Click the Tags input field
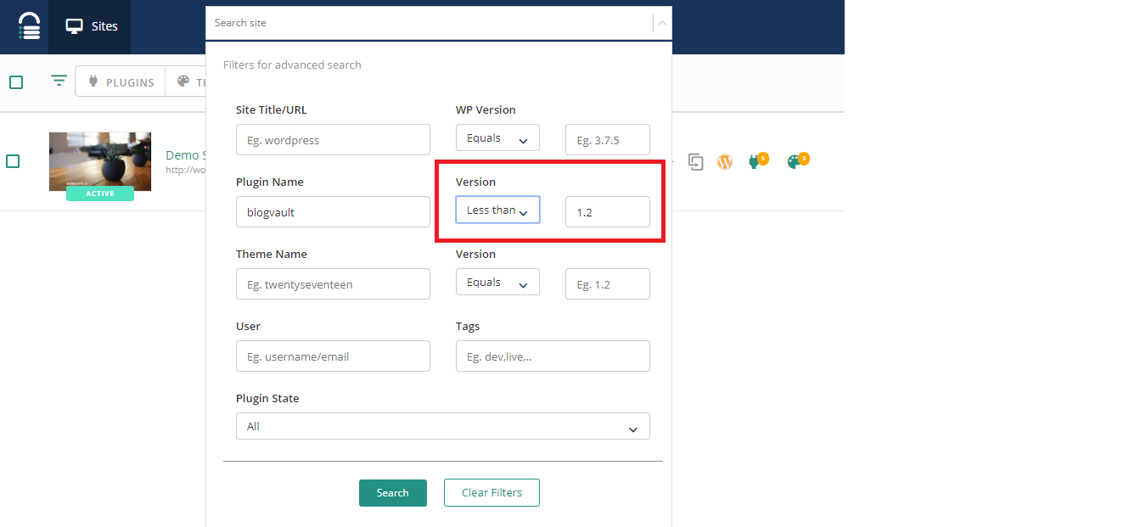Screen dimensions: 1146x527 point(553,356)
